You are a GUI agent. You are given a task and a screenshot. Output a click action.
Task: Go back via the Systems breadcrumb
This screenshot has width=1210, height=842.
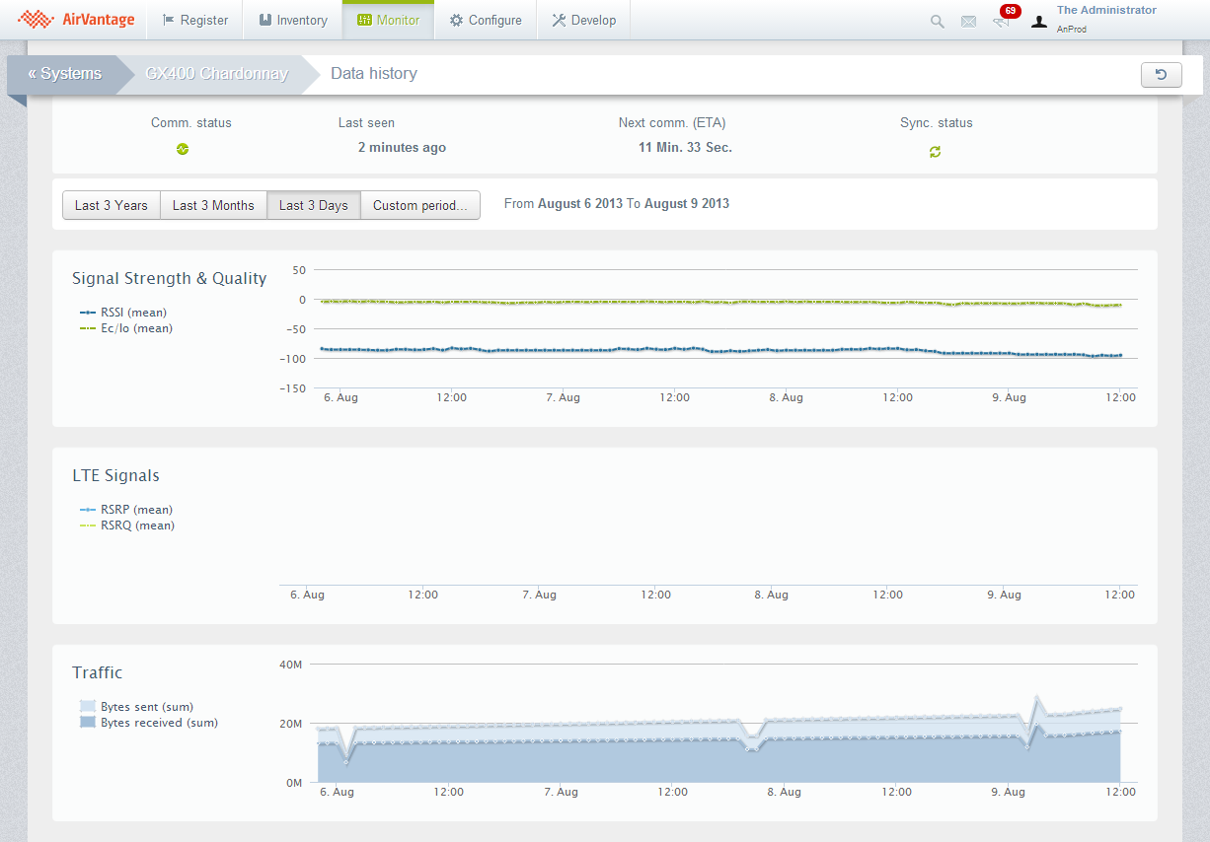point(65,74)
